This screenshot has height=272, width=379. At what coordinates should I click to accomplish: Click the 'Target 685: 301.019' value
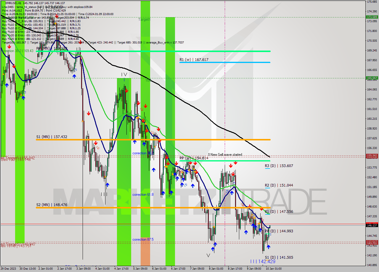[x=130, y=42]
